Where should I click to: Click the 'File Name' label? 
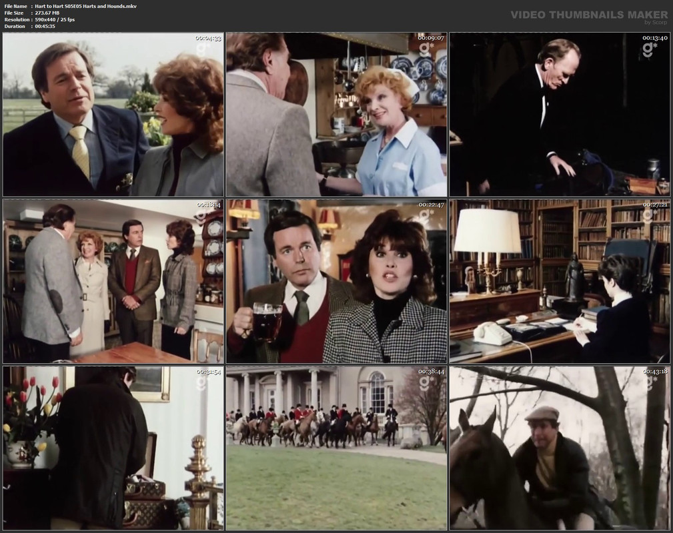click(x=15, y=6)
